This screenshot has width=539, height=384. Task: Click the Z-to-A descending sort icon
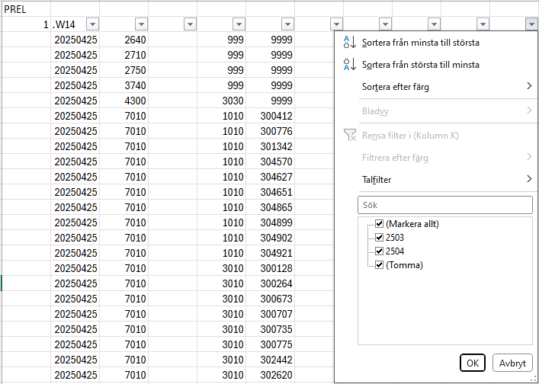348,65
